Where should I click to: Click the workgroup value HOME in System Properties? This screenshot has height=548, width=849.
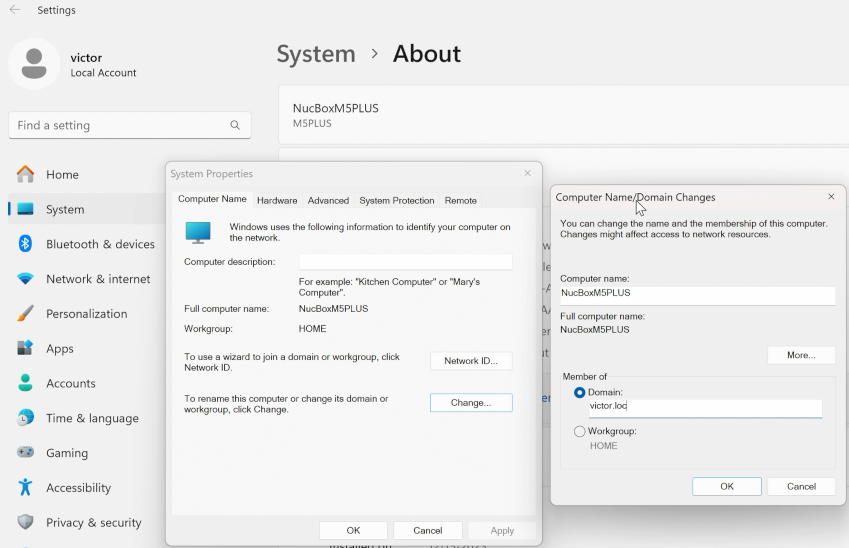coord(312,329)
